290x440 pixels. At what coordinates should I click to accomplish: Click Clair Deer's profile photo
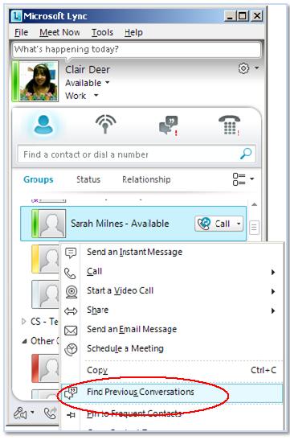point(39,81)
